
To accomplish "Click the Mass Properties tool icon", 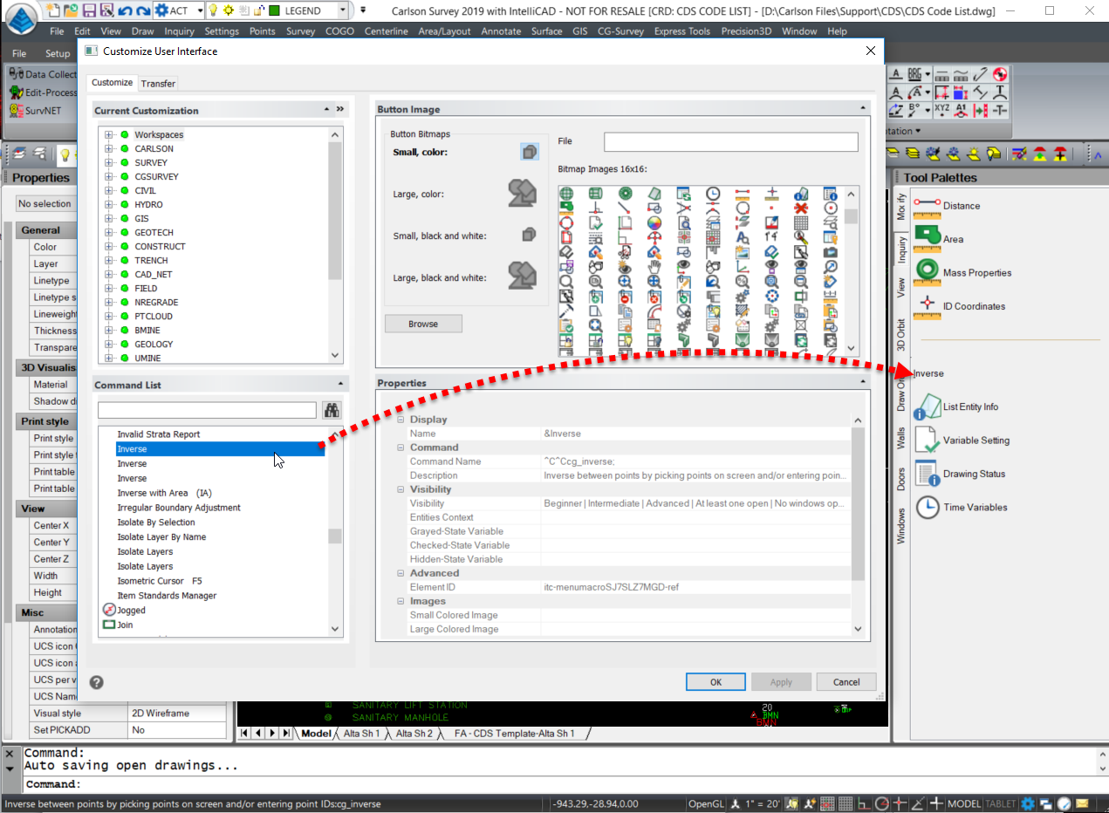I will tap(927, 272).
